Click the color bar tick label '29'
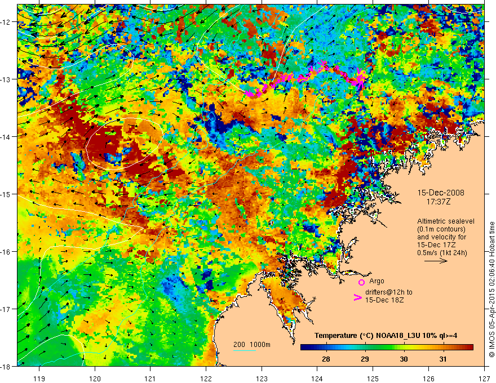The image size is (496, 383). (x=365, y=359)
